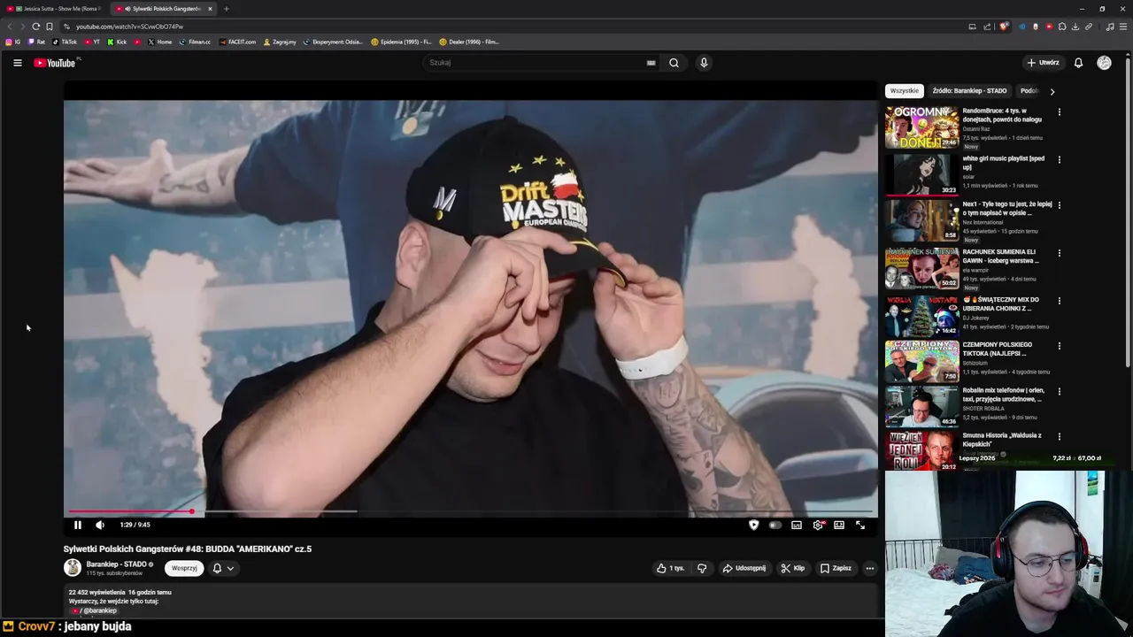1133x637 pixels.
Task: Click the shield play icon in player
Action: point(753,525)
